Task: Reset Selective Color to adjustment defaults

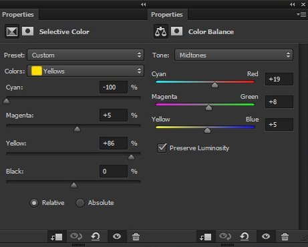Action: tap(96, 236)
